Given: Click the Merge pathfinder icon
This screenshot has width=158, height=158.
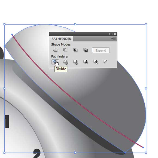Looking at the screenshot, I should point(75,62).
